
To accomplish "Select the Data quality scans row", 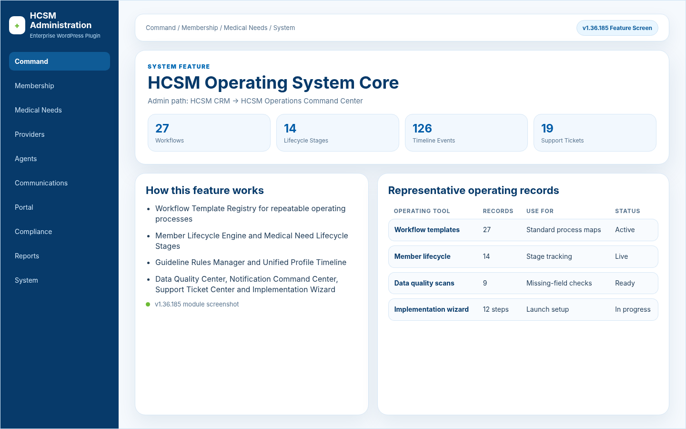I will coord(523,283).
